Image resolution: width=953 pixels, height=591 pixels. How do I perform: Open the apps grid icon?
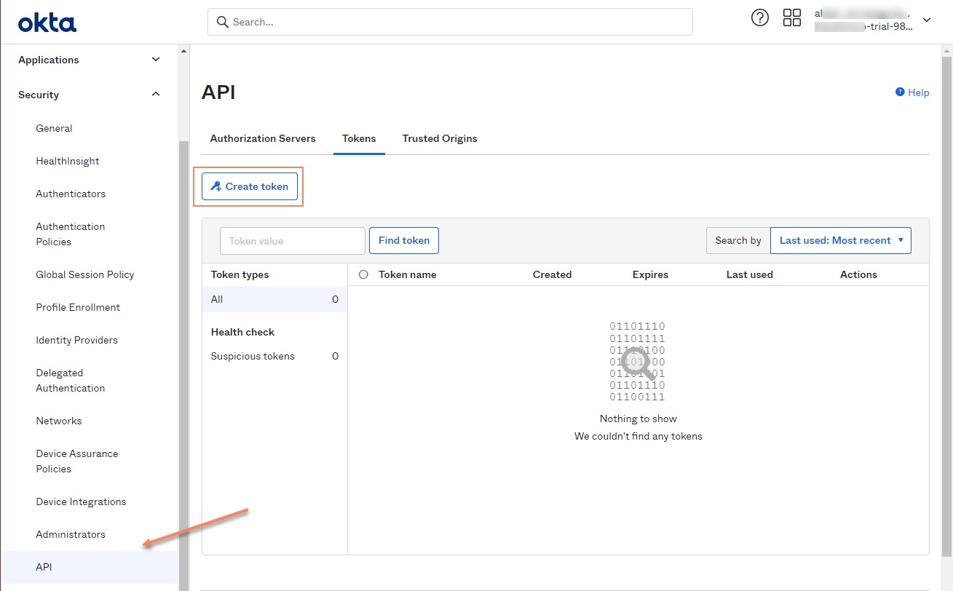click(x=792, y=17)
